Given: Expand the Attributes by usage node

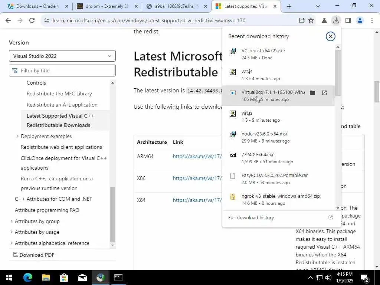Looking at the screenshot, I should (x=12, y=232).
